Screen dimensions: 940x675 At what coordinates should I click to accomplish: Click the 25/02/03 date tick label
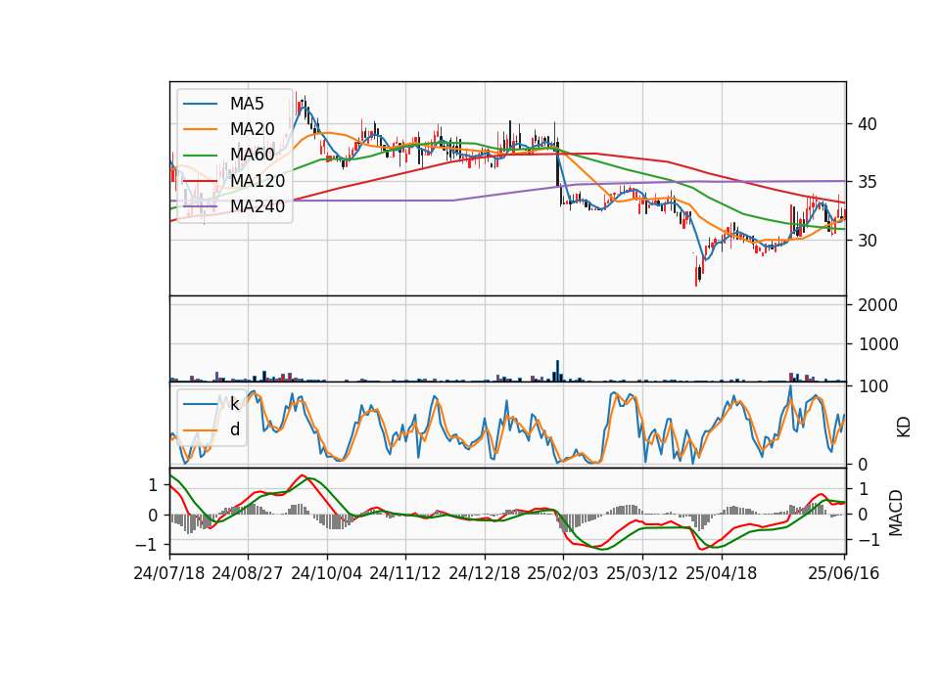563,573
